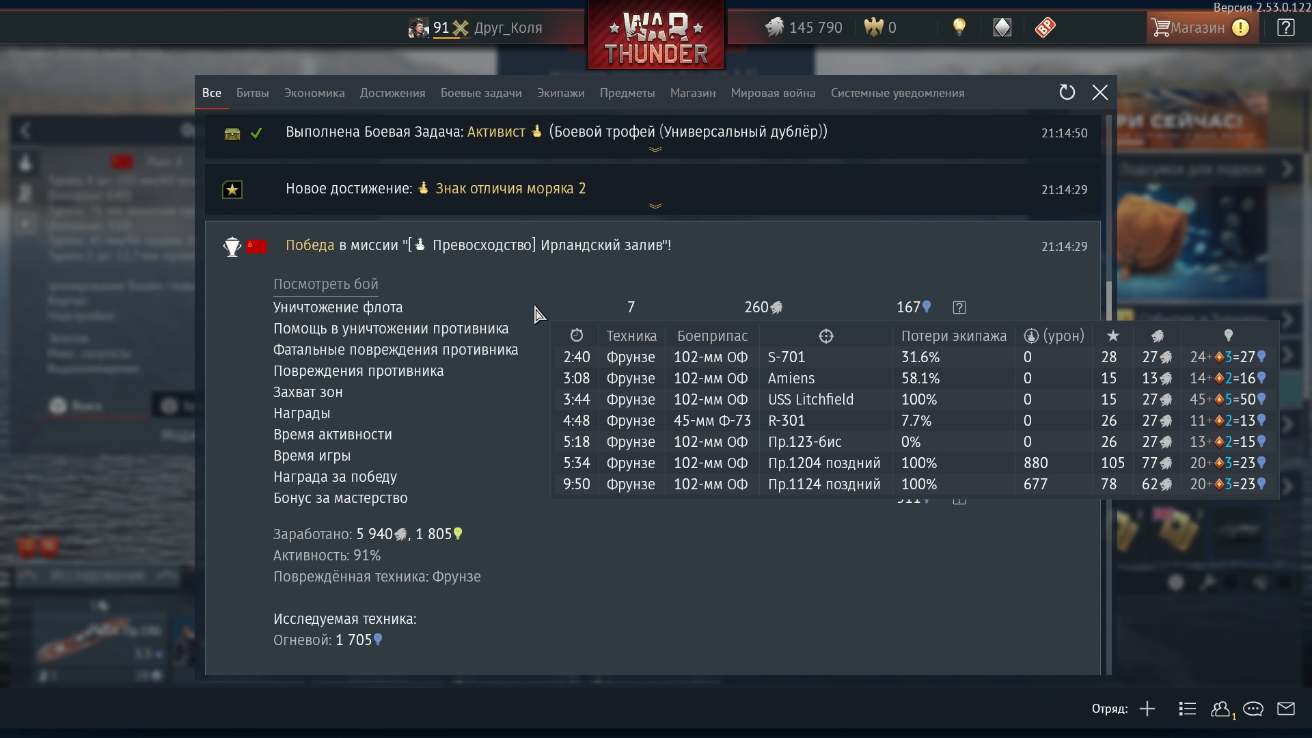Open the contacts friends icon
The height and width of the screenshot is (738, 1312).
[x=1221, y=709]
